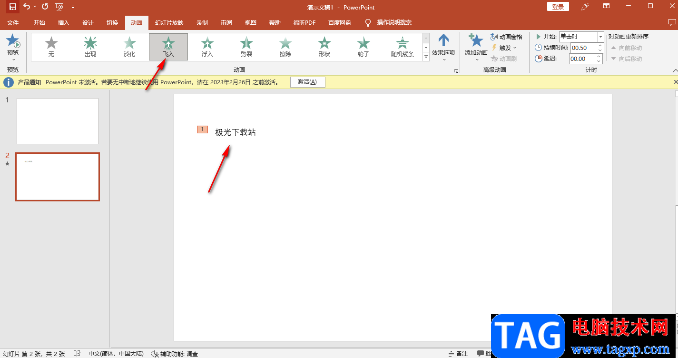Increase the Duration spinner value
678x358 pixels.
600,45
